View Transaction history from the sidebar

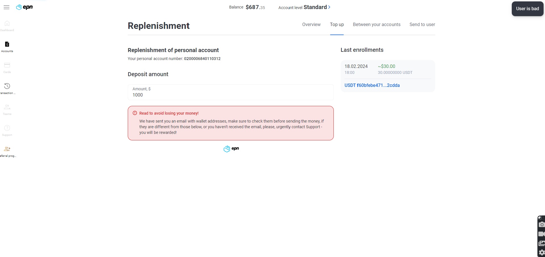tap(7, 89)
